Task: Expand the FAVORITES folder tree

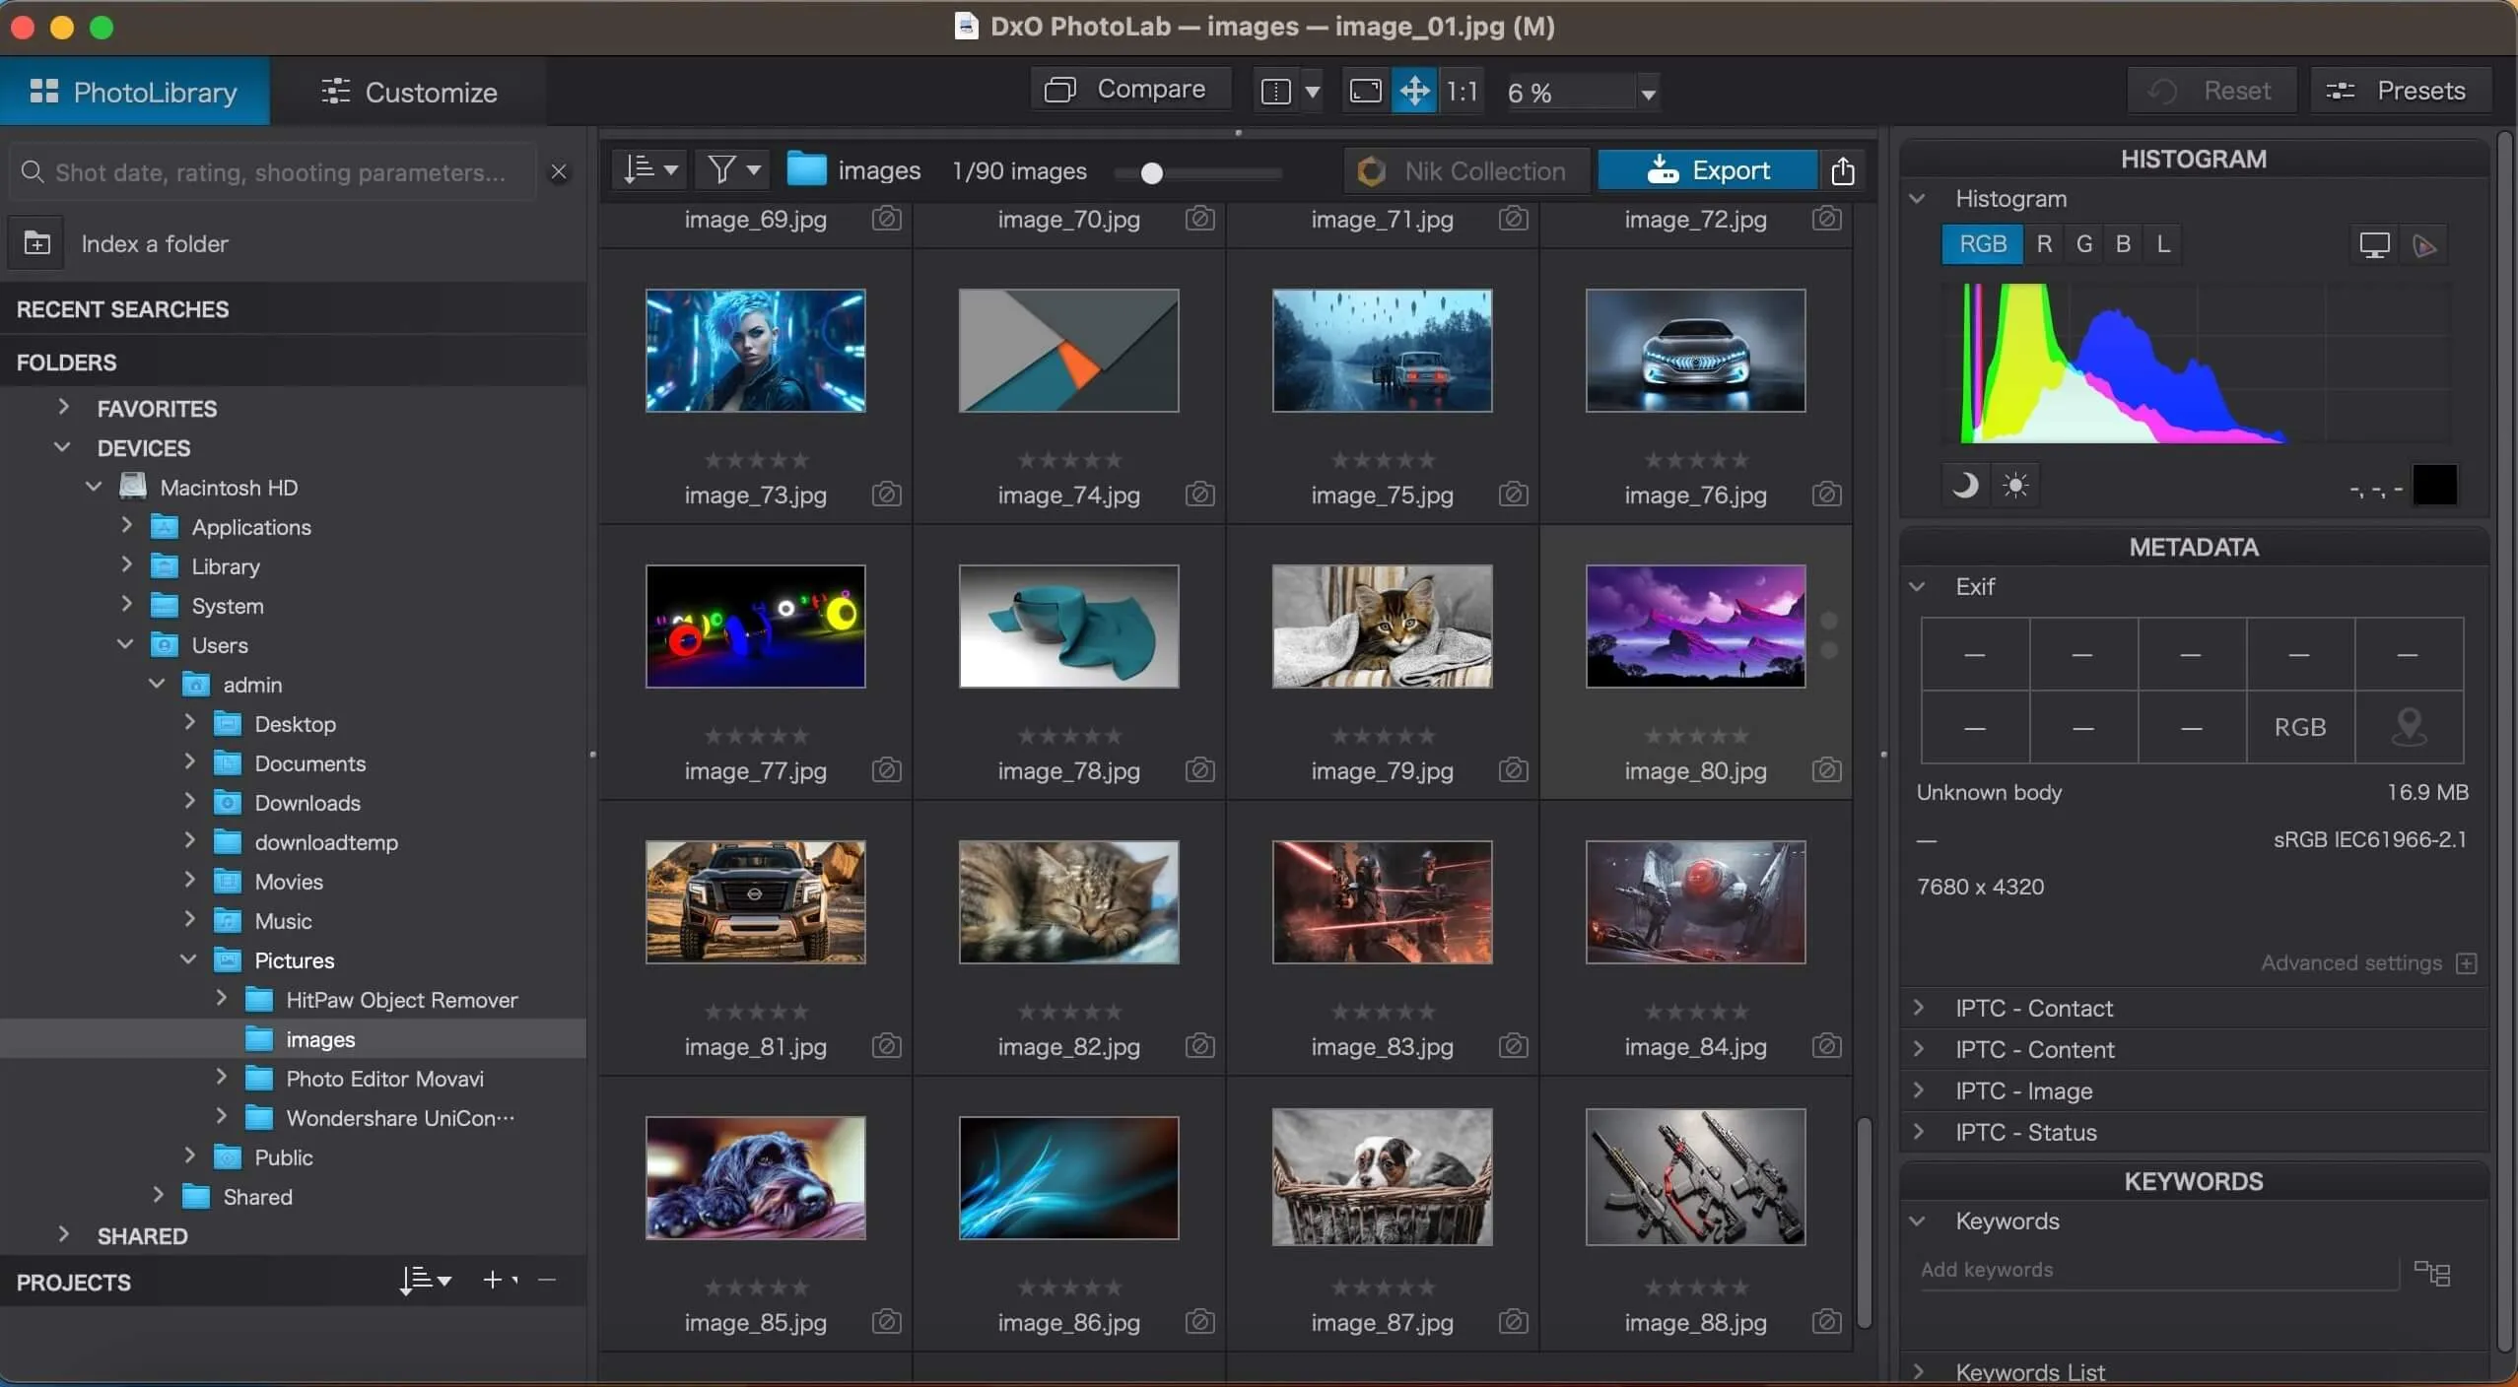Action: pos(63,408)
